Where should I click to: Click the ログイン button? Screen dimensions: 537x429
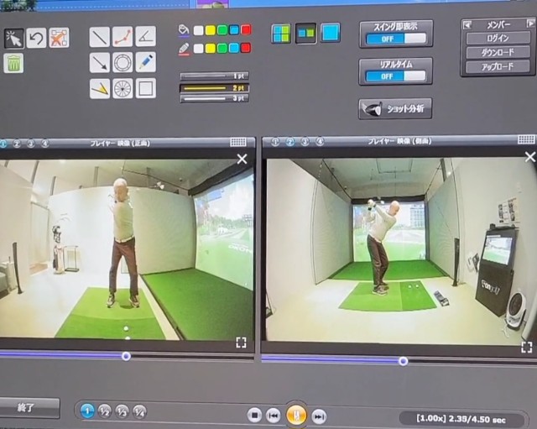pyautogui.click(x=498, y=38)
